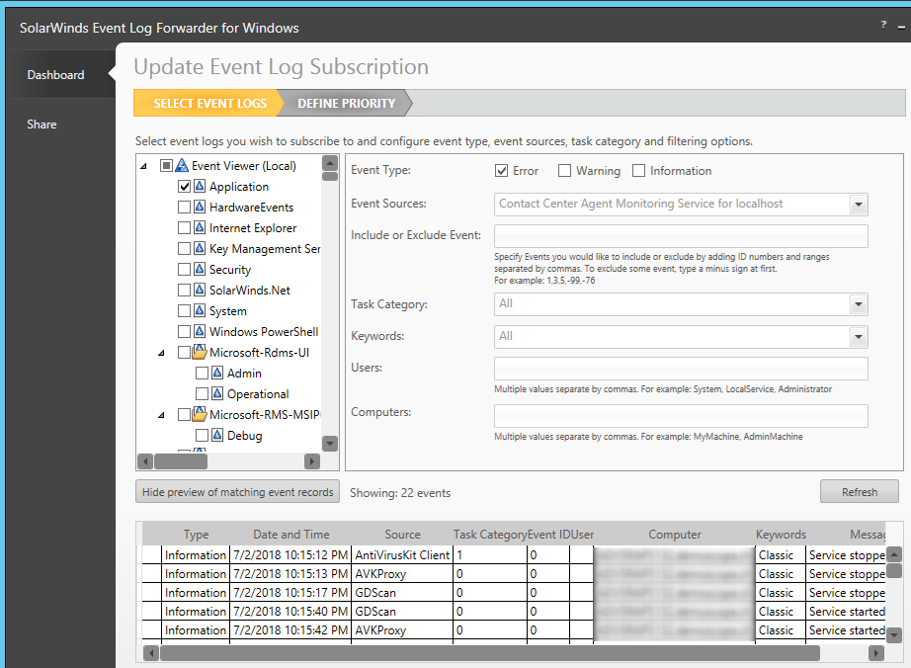Viewport: 911px width, 668px height.
Task: Check the Windows PowerShell checkbox
Action: (184, 332)
